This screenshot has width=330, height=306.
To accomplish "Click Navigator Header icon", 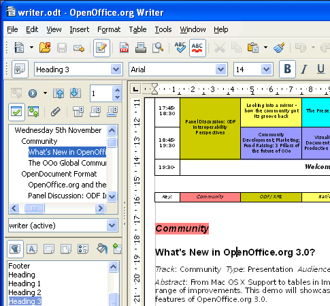I will (x=78, y=112).
